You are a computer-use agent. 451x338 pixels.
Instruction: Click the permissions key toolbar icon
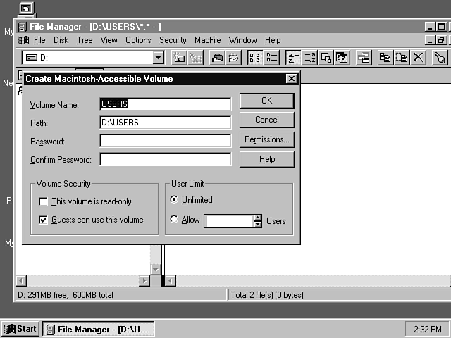tap(440, 58)
